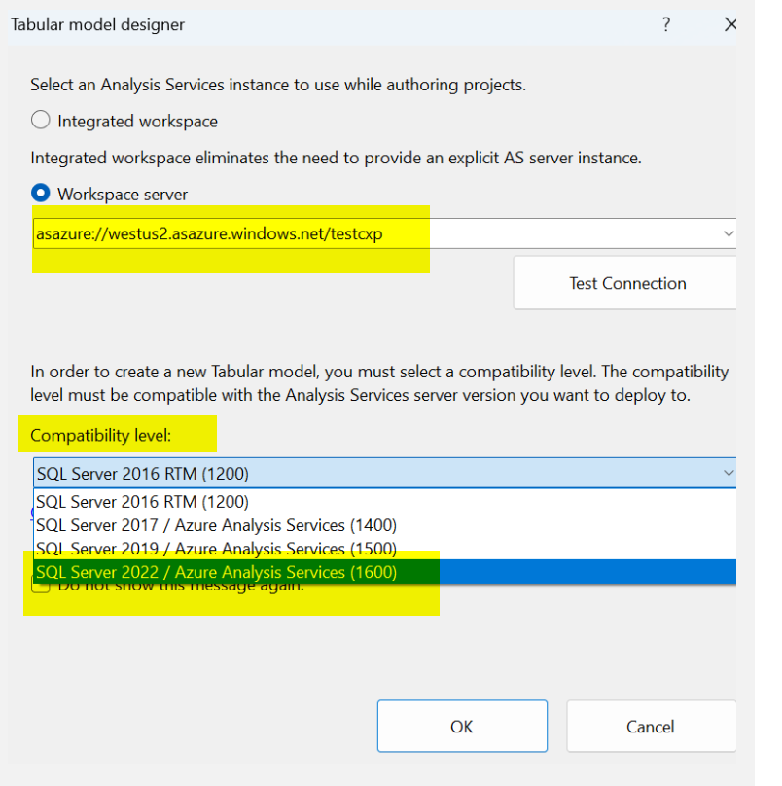This screenshot has height=786, width=782.
Task: Confirm the dialog with OK
Action: tap(462, 727)
